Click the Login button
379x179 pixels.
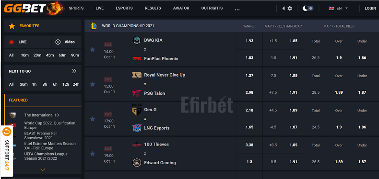pyautogui.click(x=370, y=8)
